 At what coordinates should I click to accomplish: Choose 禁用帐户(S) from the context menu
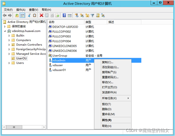tap(113, 72)
